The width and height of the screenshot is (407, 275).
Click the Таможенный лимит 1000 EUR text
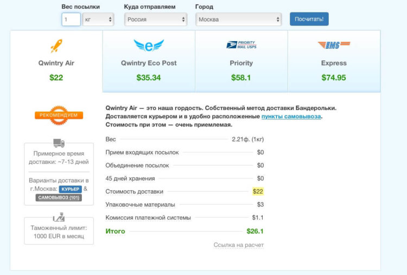click(x=59, y=232)
